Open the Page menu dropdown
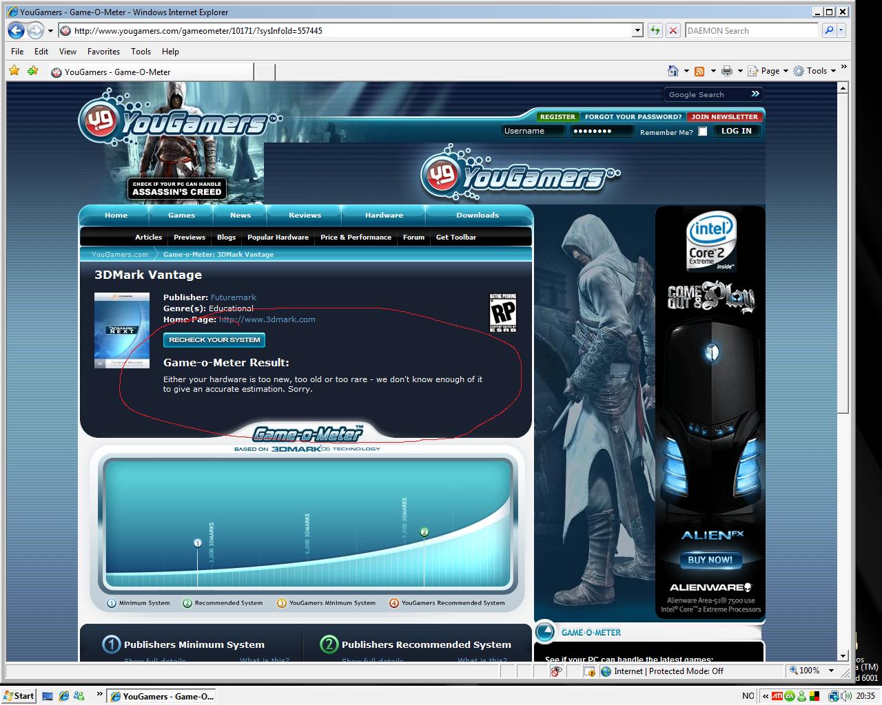Screen dimensions: 882x705 769,71
